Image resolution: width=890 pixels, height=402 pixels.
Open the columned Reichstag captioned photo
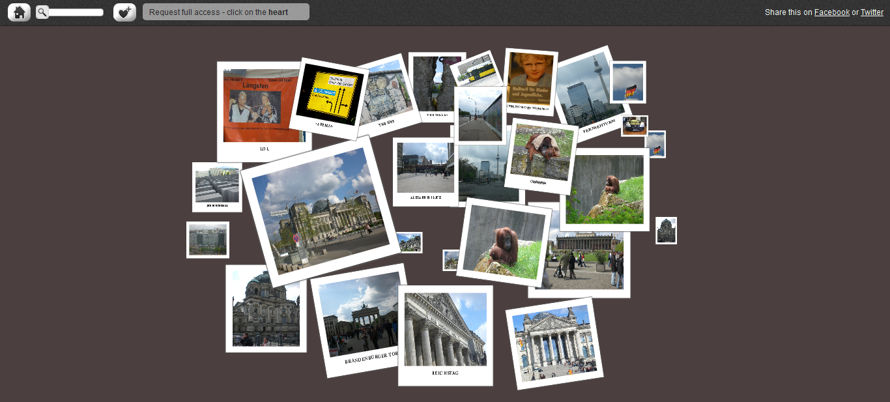click(445, 332)
